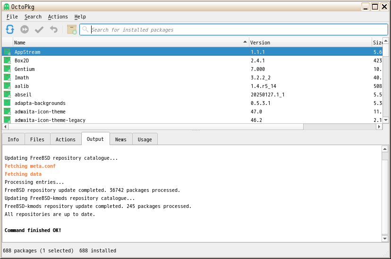Click the Fetching data output line
Screen dimensions: 391x259
pyautogui.click(x=23, y=174)
